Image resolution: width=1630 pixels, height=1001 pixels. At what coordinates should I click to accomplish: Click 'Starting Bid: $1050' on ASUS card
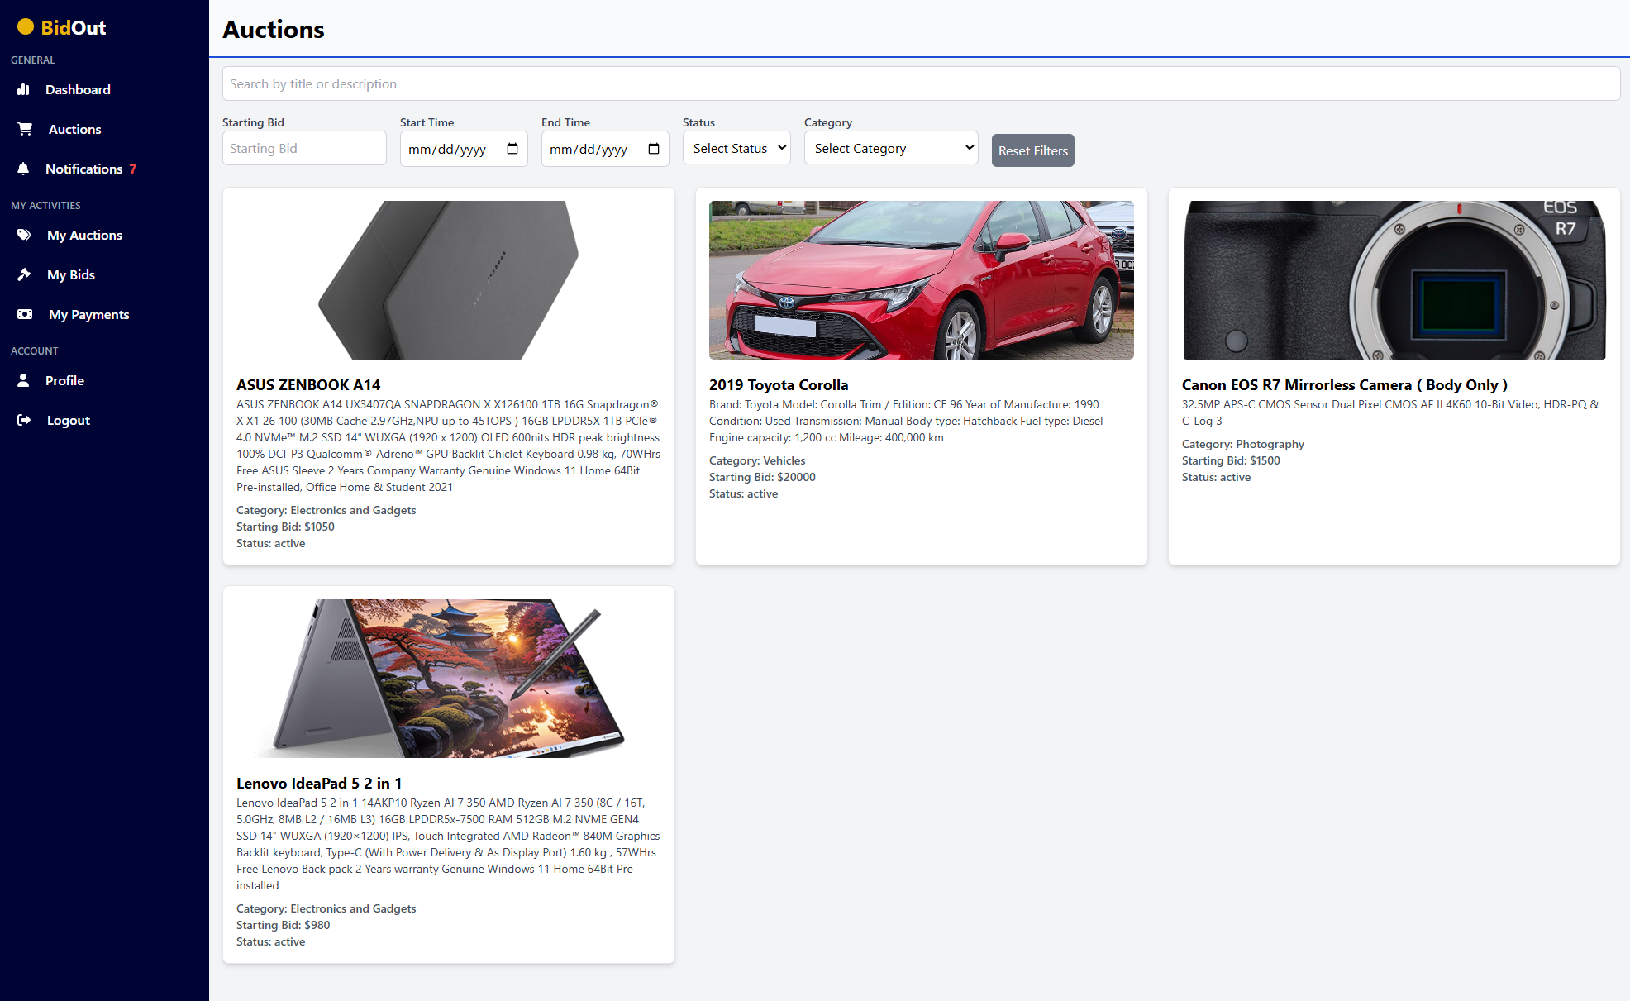285,527
